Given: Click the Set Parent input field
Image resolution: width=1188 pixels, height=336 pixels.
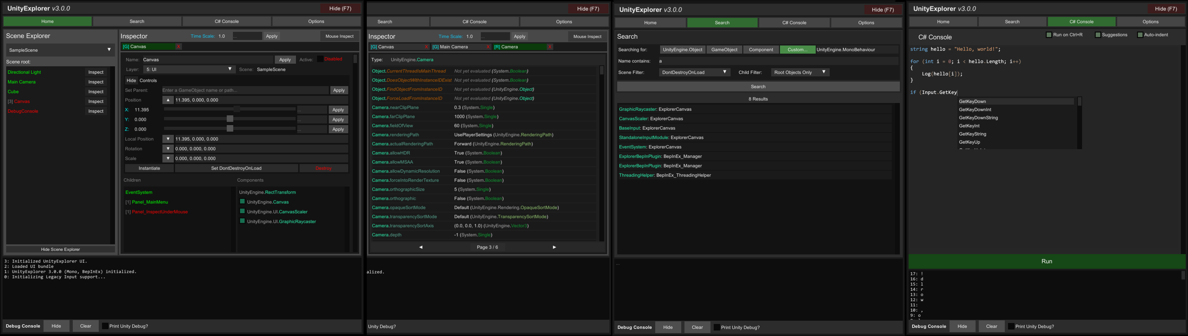Looking at the screenshot, I should 245,90.
